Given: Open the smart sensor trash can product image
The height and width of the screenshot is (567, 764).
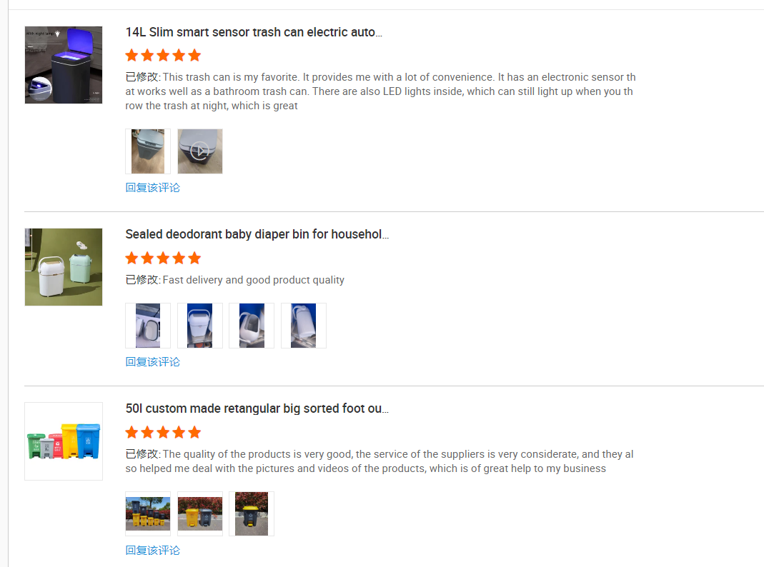Looking at the screenshot, I should [x=64, y=65].
